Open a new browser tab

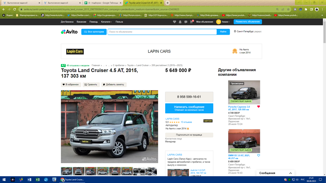click(x=168, y=3)
